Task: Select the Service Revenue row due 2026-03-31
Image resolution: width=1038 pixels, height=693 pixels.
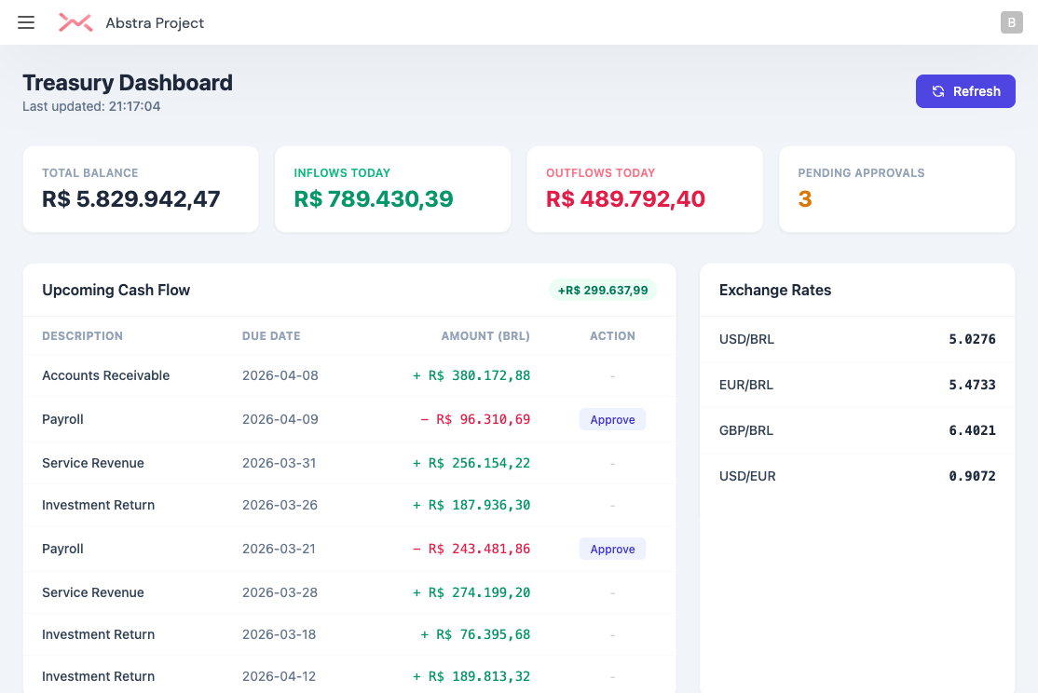Action: (93, 463)
